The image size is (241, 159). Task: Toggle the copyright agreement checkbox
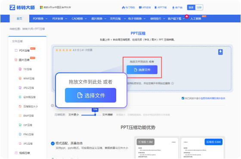(183, 98)
